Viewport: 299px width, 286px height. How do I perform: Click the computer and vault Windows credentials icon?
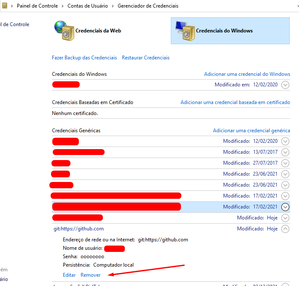pos(185,31)
